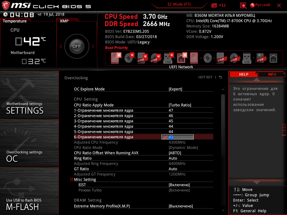
Task: Select the GT Ratio Auto value
Action: click(x=173, y=169)
